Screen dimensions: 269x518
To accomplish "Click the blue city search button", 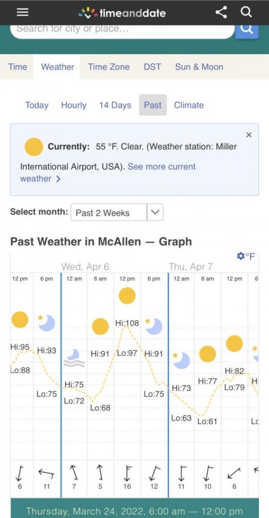I will pos(247,31).
